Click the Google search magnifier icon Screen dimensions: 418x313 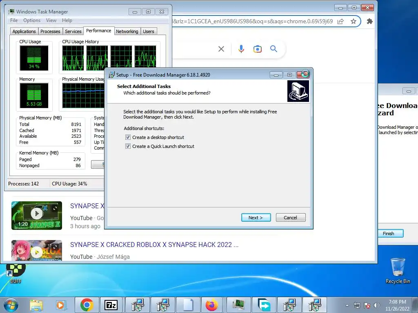273,49
